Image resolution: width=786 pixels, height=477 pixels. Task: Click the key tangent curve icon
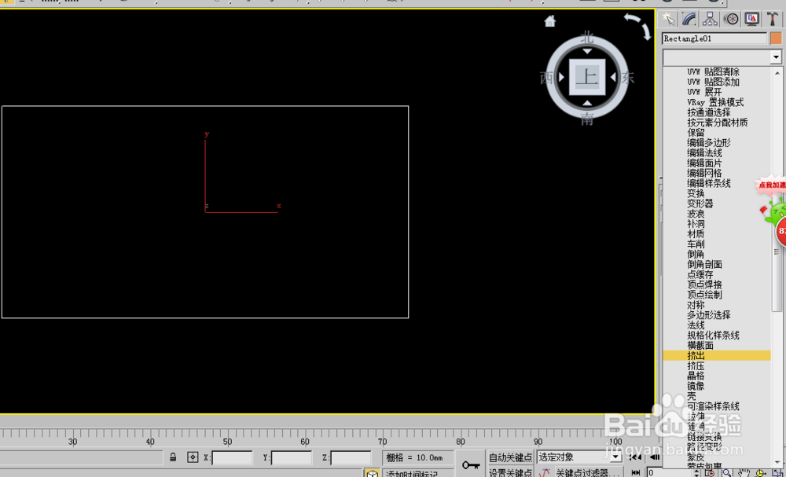pos(545,472)
